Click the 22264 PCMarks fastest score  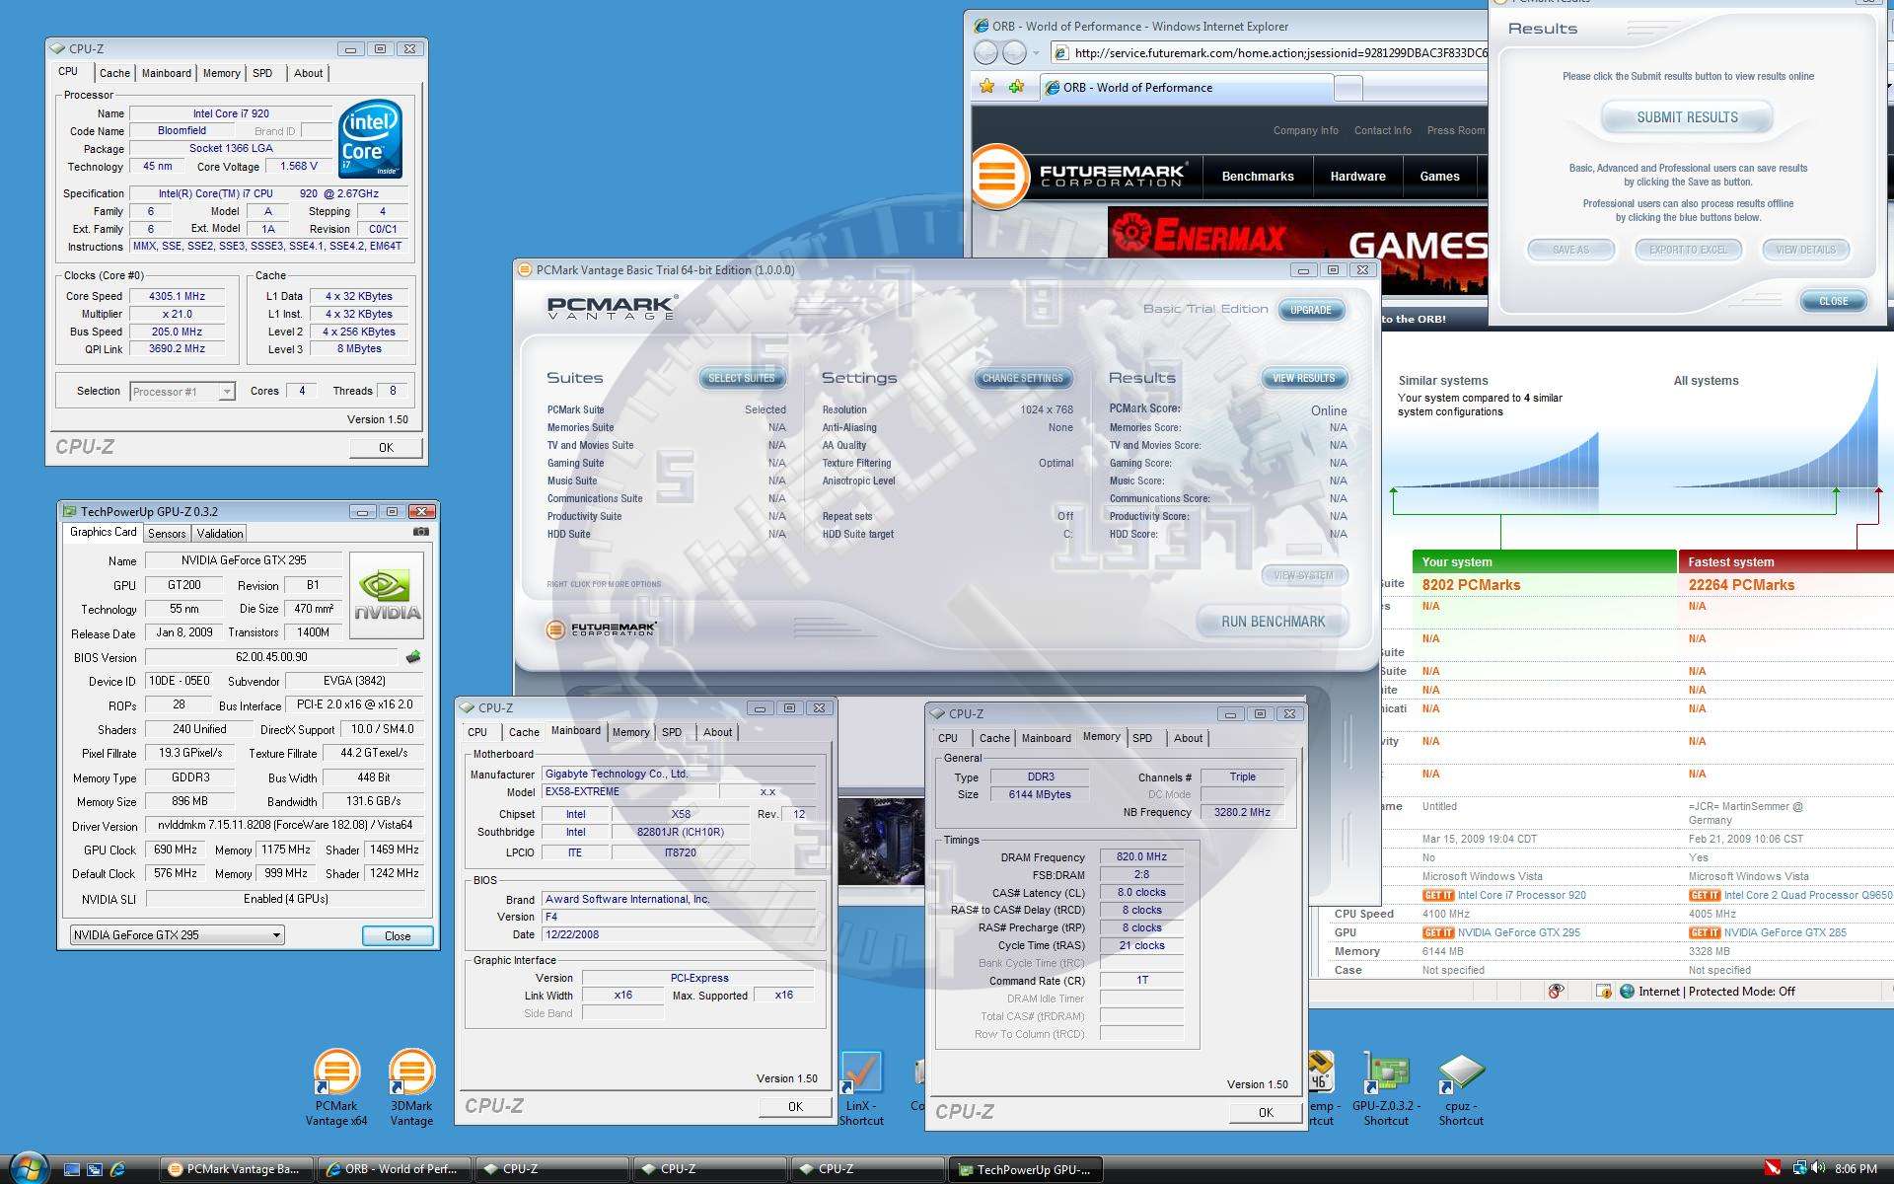tap(1741, 585)
